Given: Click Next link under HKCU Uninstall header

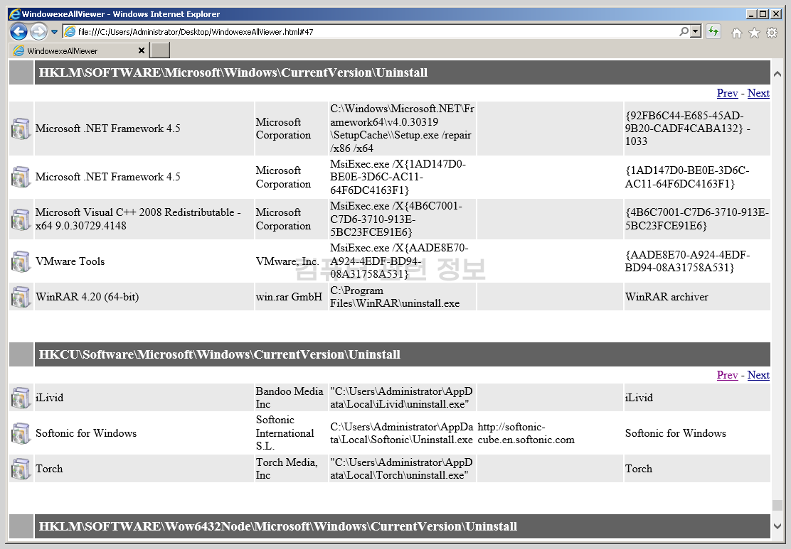Looking at the screenshot, I should pyautogui.click(x=758, y=375).
